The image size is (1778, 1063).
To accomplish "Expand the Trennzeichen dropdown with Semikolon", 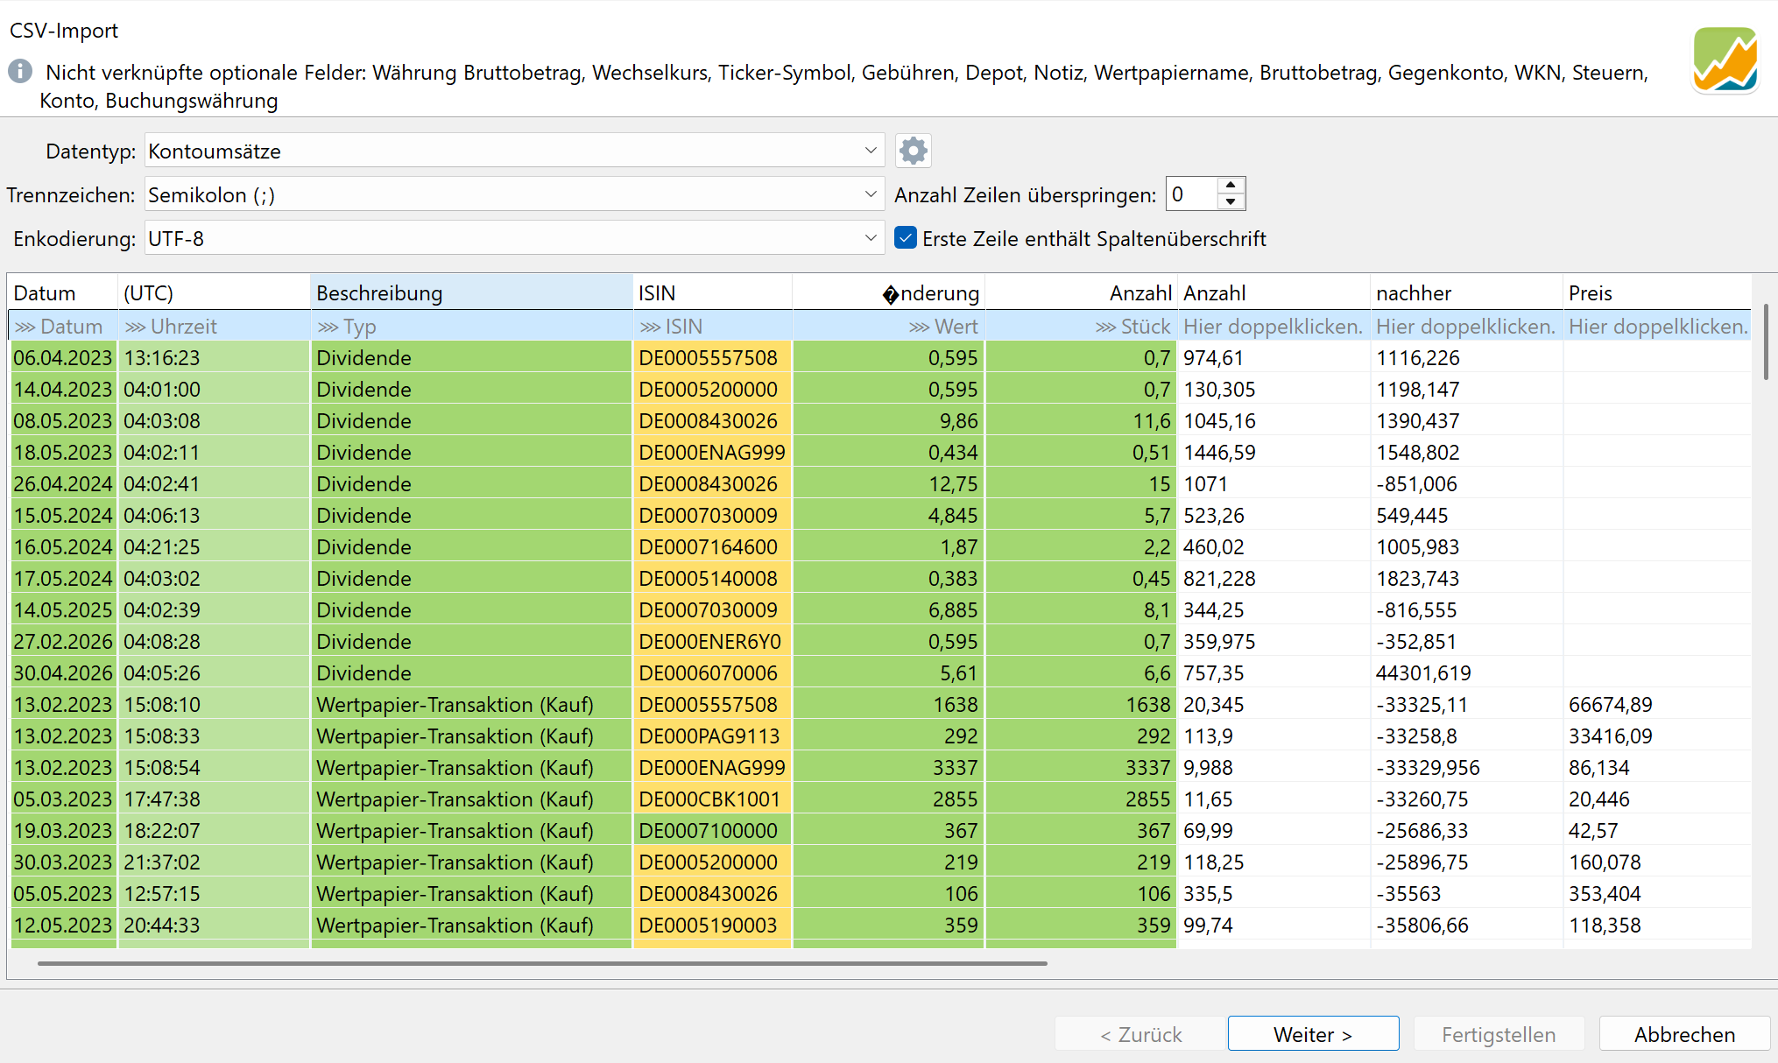I will tap(514, 194).
